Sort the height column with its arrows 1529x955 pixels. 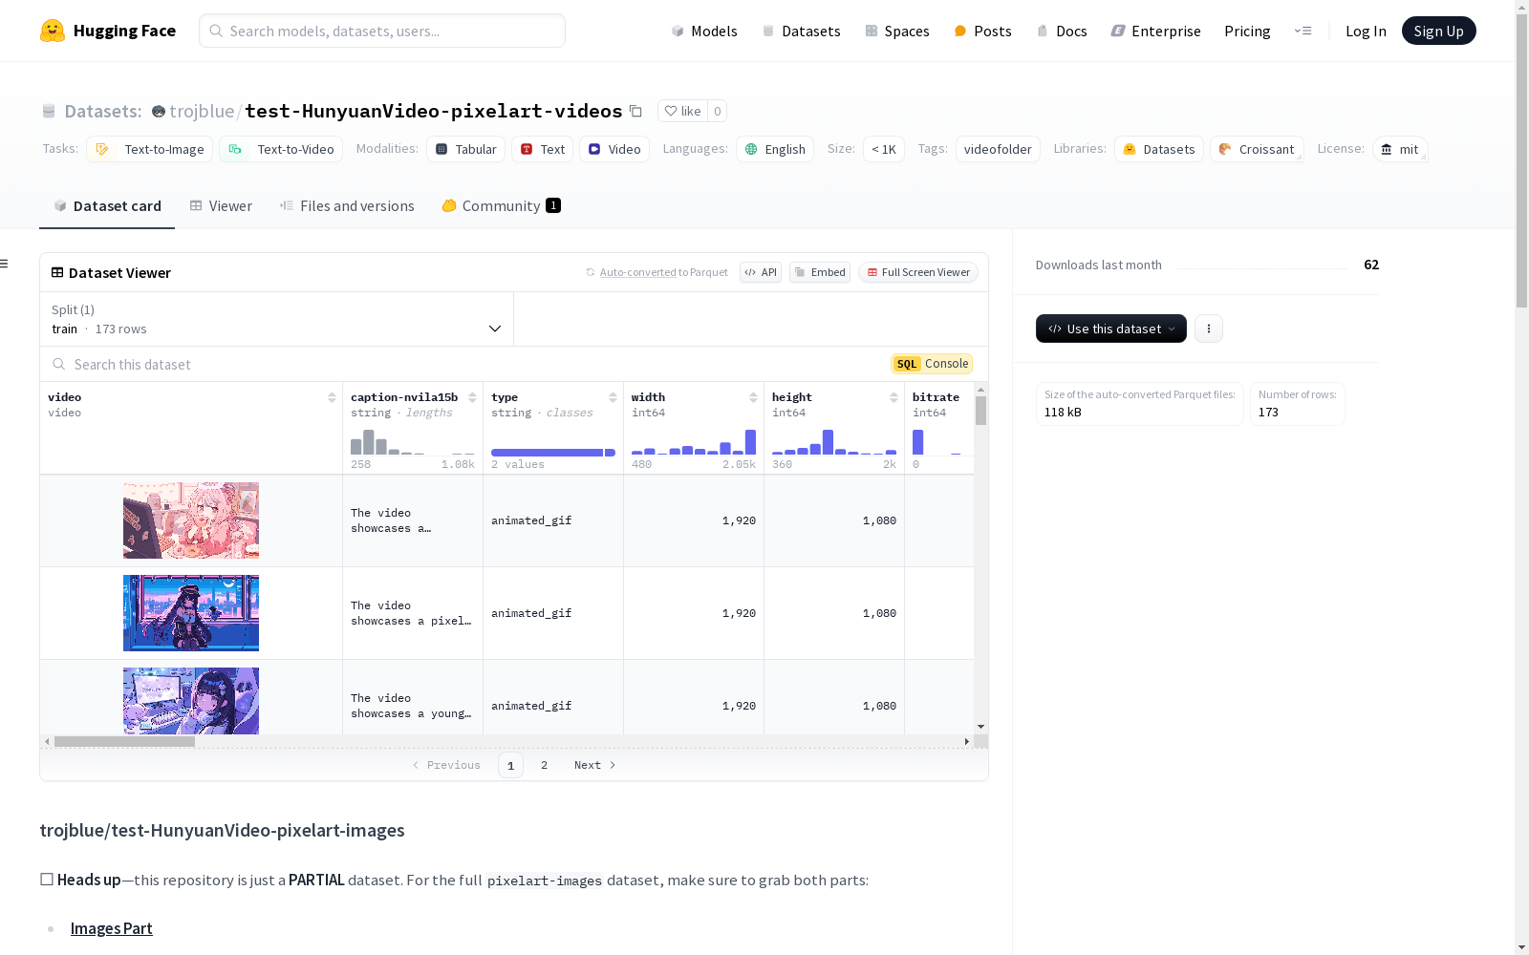tap(894, 397)
